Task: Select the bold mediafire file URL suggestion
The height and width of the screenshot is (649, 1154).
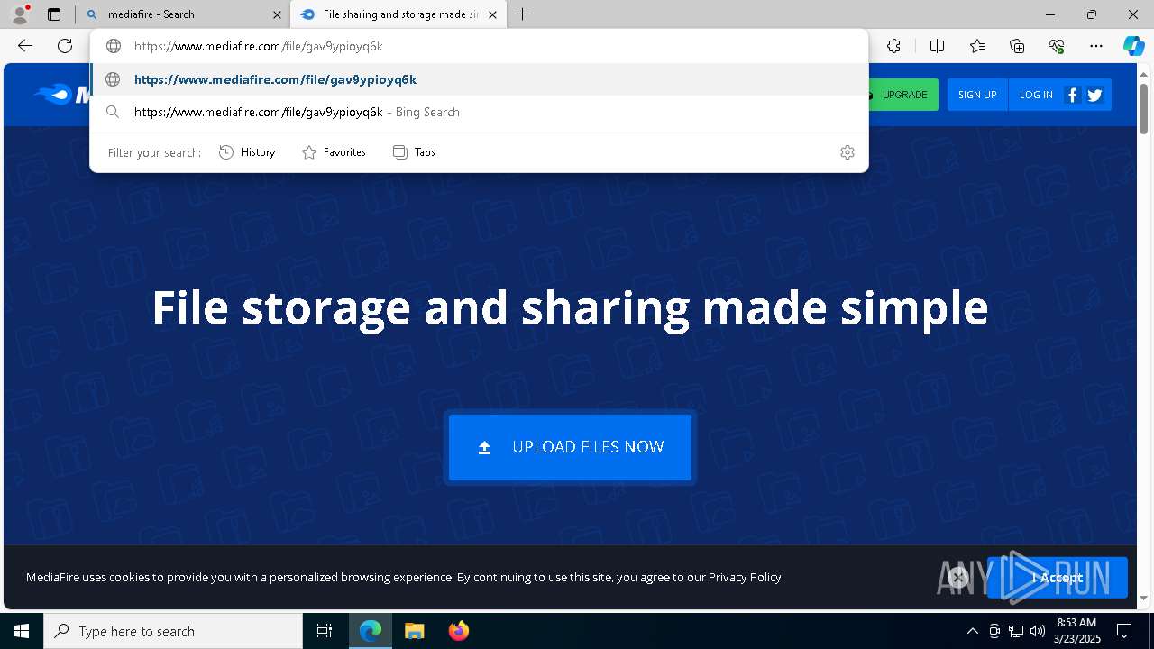Action: click(479, 79)
